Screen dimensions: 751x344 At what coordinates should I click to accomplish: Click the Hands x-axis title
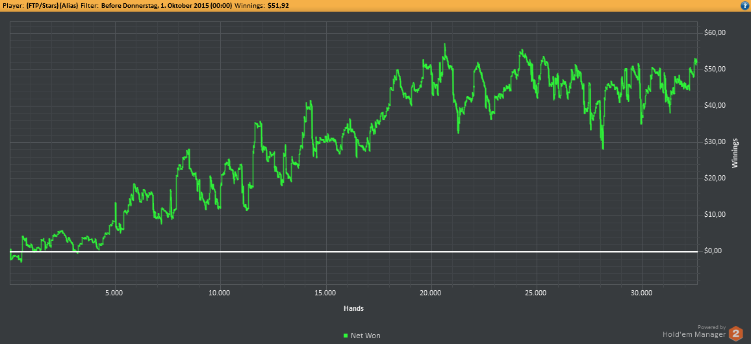(353, 308)
